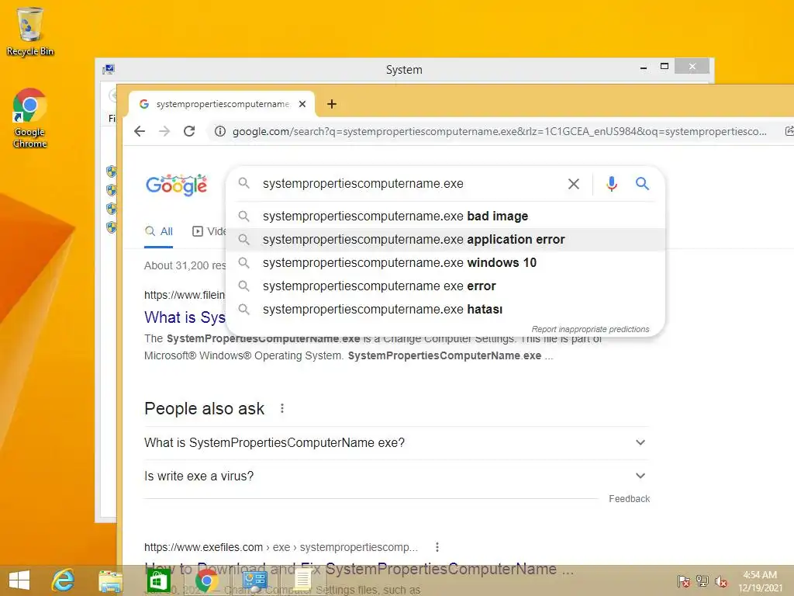Image resolution: width=794 pixels, height=596 pixels.
Task: Click System window title icon
Action: coord(109,69)
